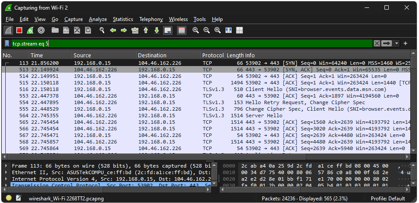Image resolution: width=419 pixels, height=203 pixels.
Task: Open the filter history dropdown arrow
Action: click(397, 43)
